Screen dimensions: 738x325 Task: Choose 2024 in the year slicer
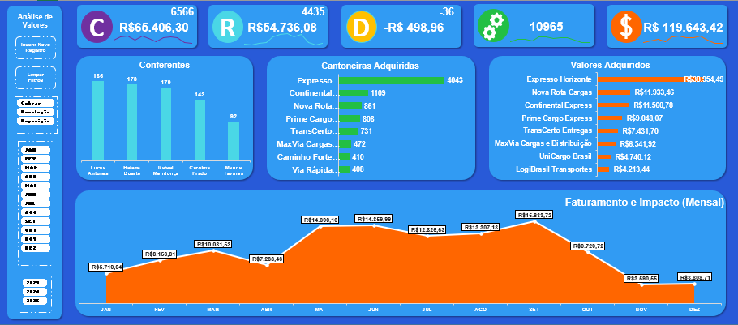(32, 291)
